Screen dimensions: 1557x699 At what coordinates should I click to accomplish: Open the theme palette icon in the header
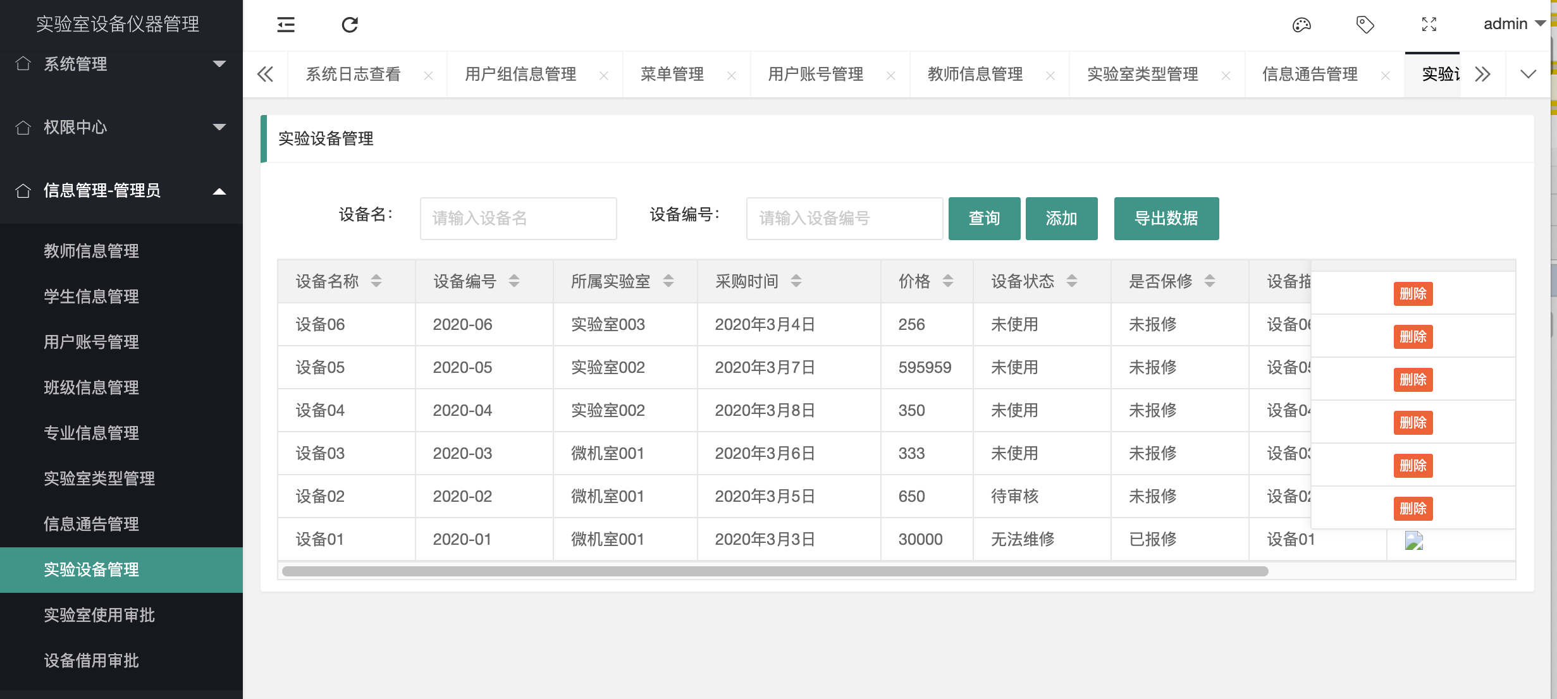tap(1302, 25)
